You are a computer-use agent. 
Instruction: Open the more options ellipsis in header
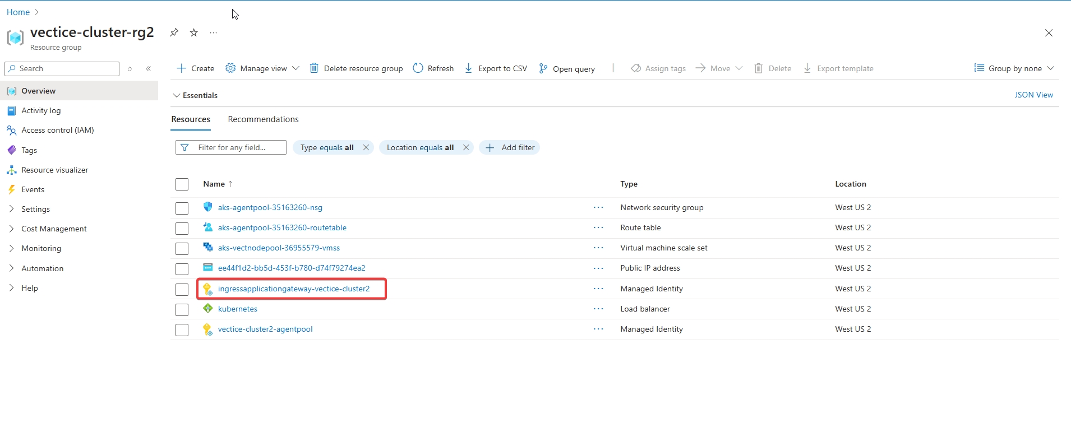[x=213, y=32]
